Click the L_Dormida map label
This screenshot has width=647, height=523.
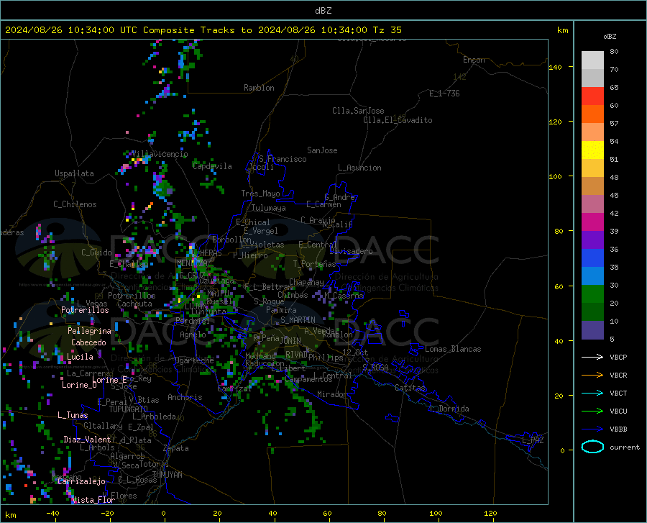(x=450, y=409)
